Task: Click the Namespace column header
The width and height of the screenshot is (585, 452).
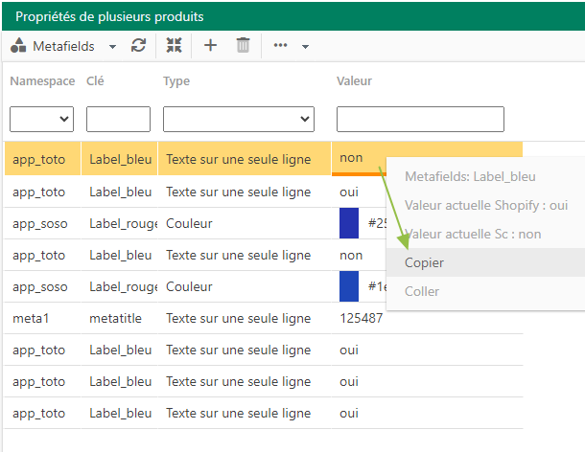Action: (42, 80)
